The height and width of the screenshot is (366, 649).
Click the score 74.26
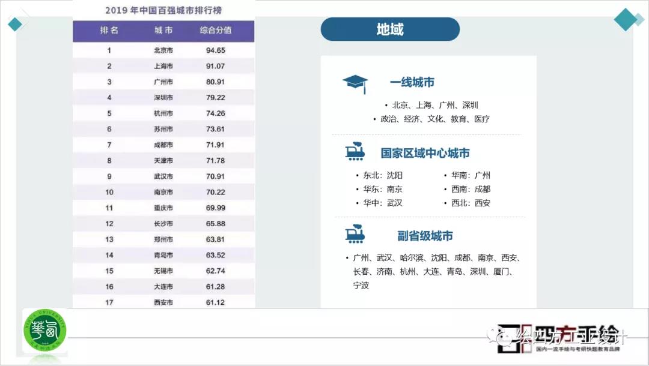(x=216, y=113)
